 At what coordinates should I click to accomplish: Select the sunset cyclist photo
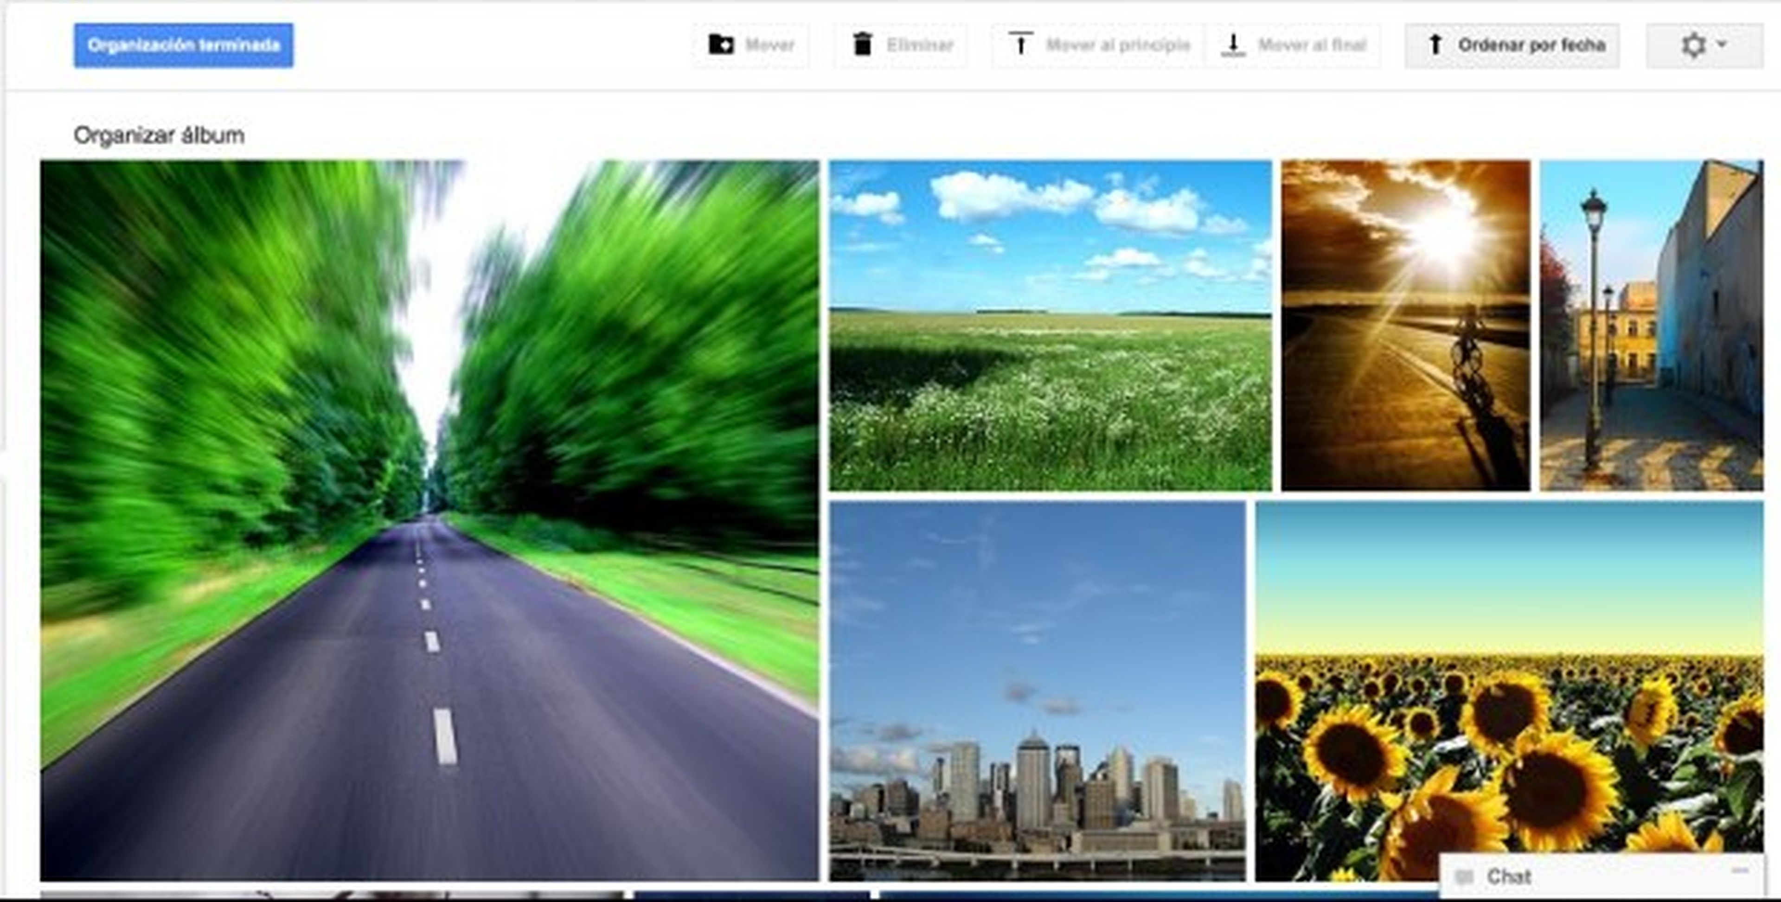point(1405,325)
